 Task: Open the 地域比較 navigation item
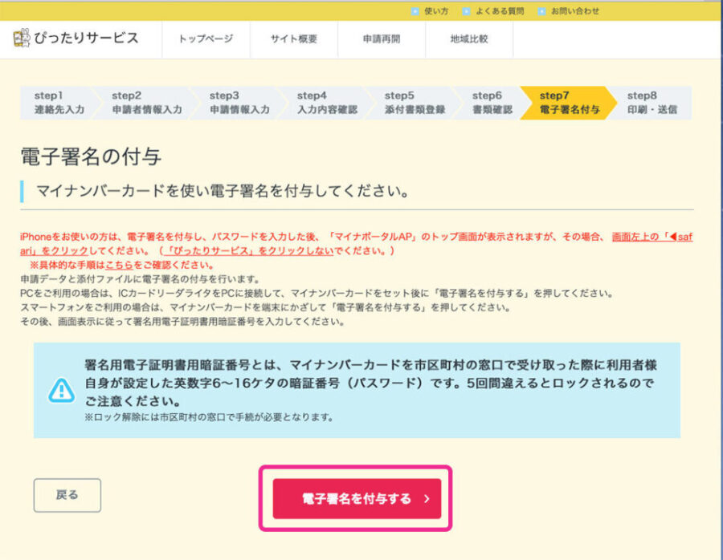point(469,39)
